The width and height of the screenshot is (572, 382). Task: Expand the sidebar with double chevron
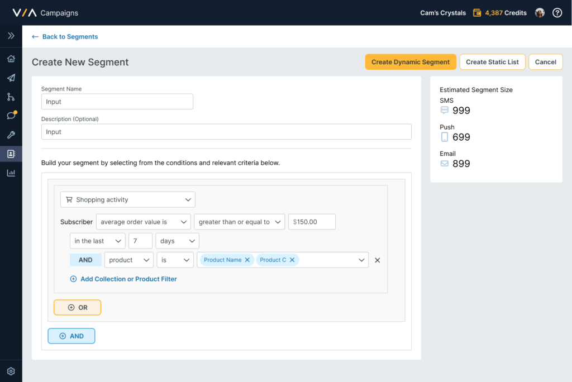(x=11, y=36)
